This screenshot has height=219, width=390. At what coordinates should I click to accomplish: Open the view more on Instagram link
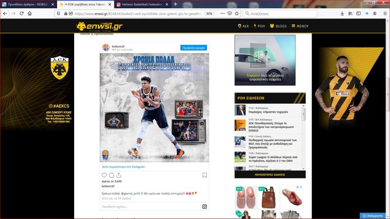(x=123, y=166)
